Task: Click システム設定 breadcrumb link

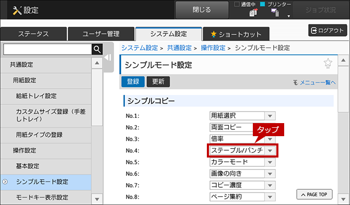Action: (x=139, y=48)
